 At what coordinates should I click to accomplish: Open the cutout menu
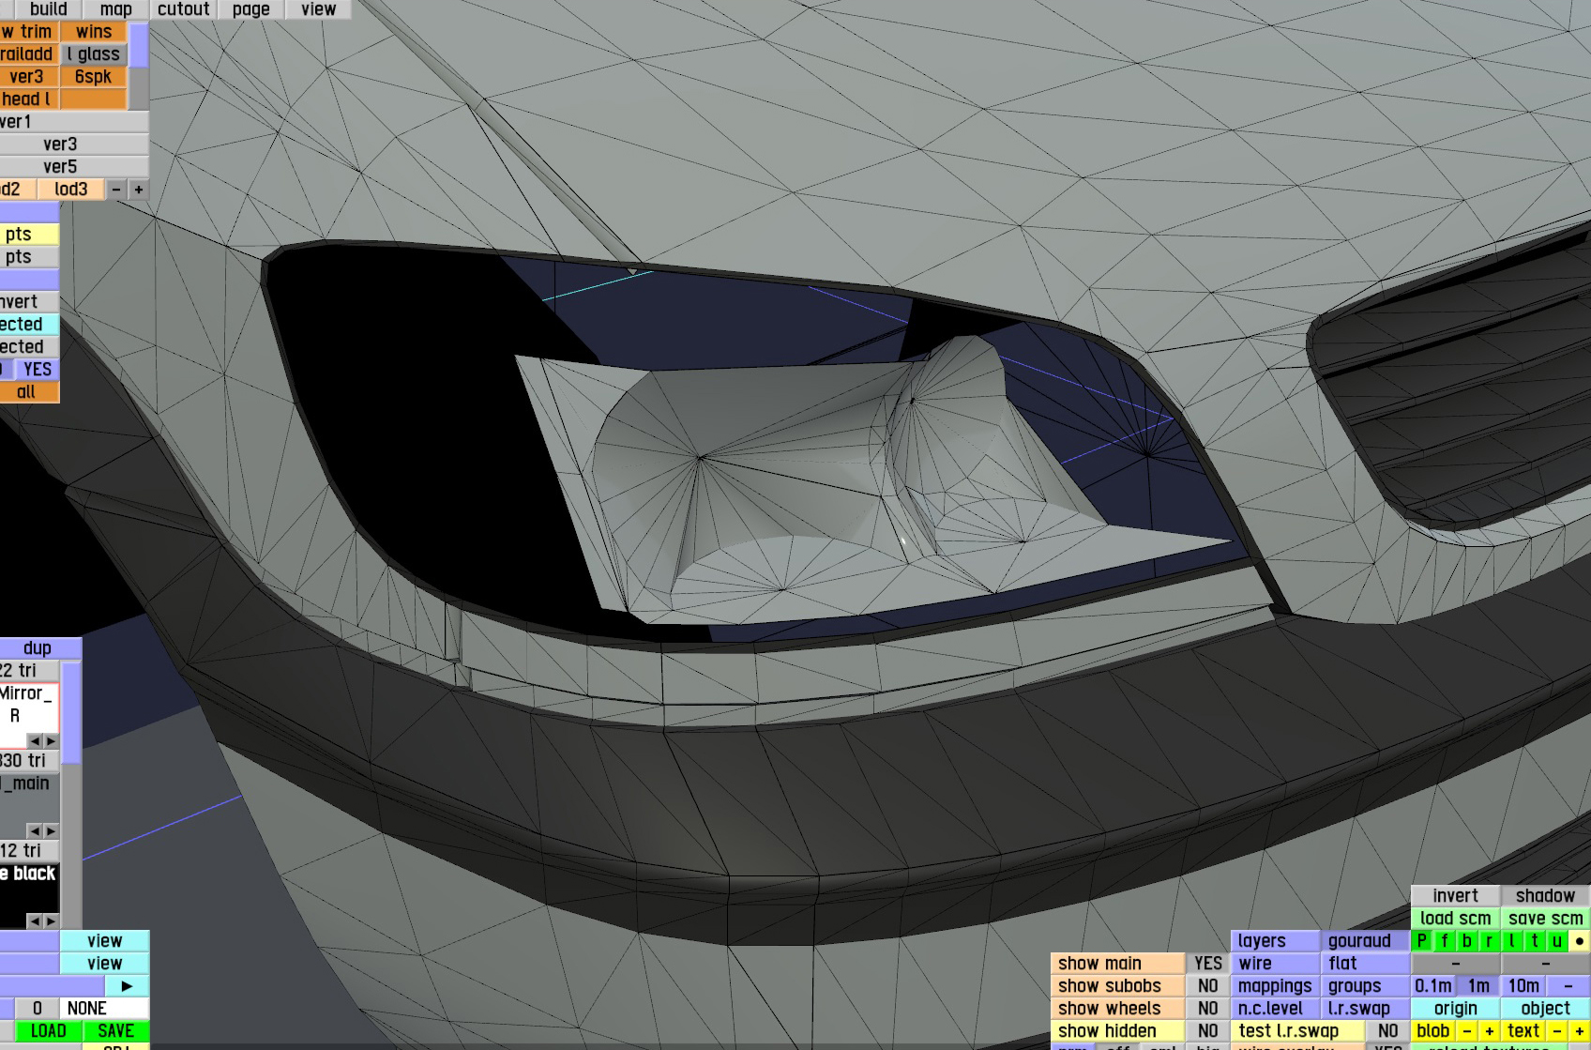click(184, 9)
